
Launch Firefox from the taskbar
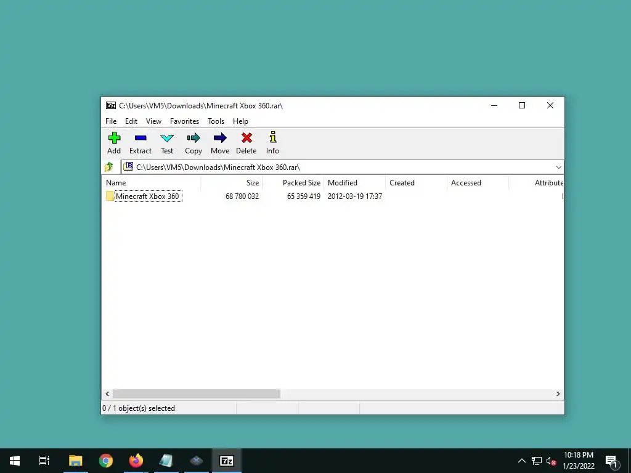pyautogui.click(x=136, y=461)
